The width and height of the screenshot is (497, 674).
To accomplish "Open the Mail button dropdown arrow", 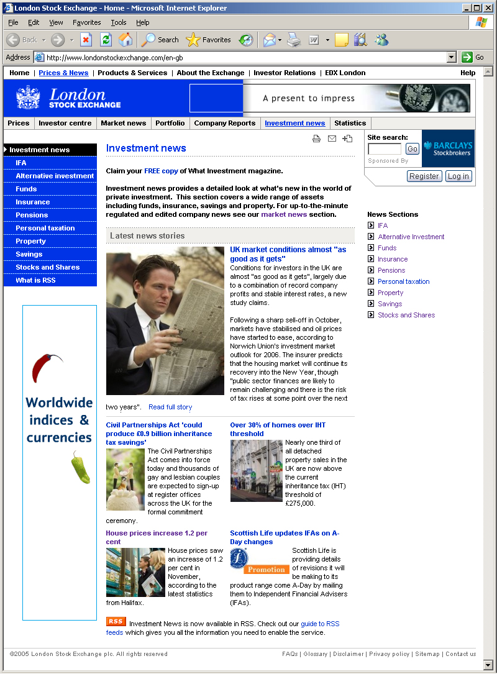I will pyautogui.click(x=280, y=40).
